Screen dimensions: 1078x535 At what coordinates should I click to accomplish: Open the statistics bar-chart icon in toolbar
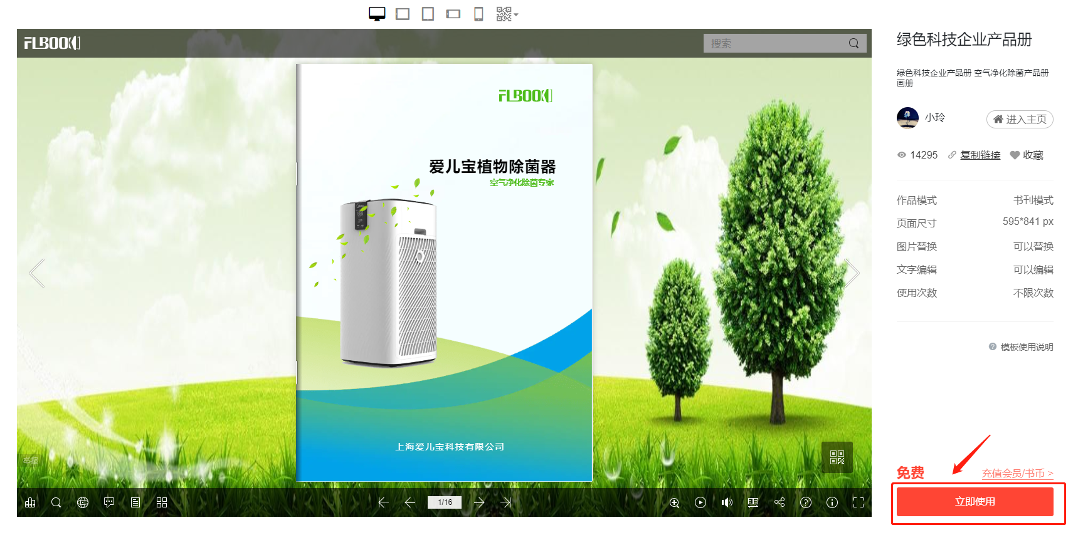pos(30,502)
